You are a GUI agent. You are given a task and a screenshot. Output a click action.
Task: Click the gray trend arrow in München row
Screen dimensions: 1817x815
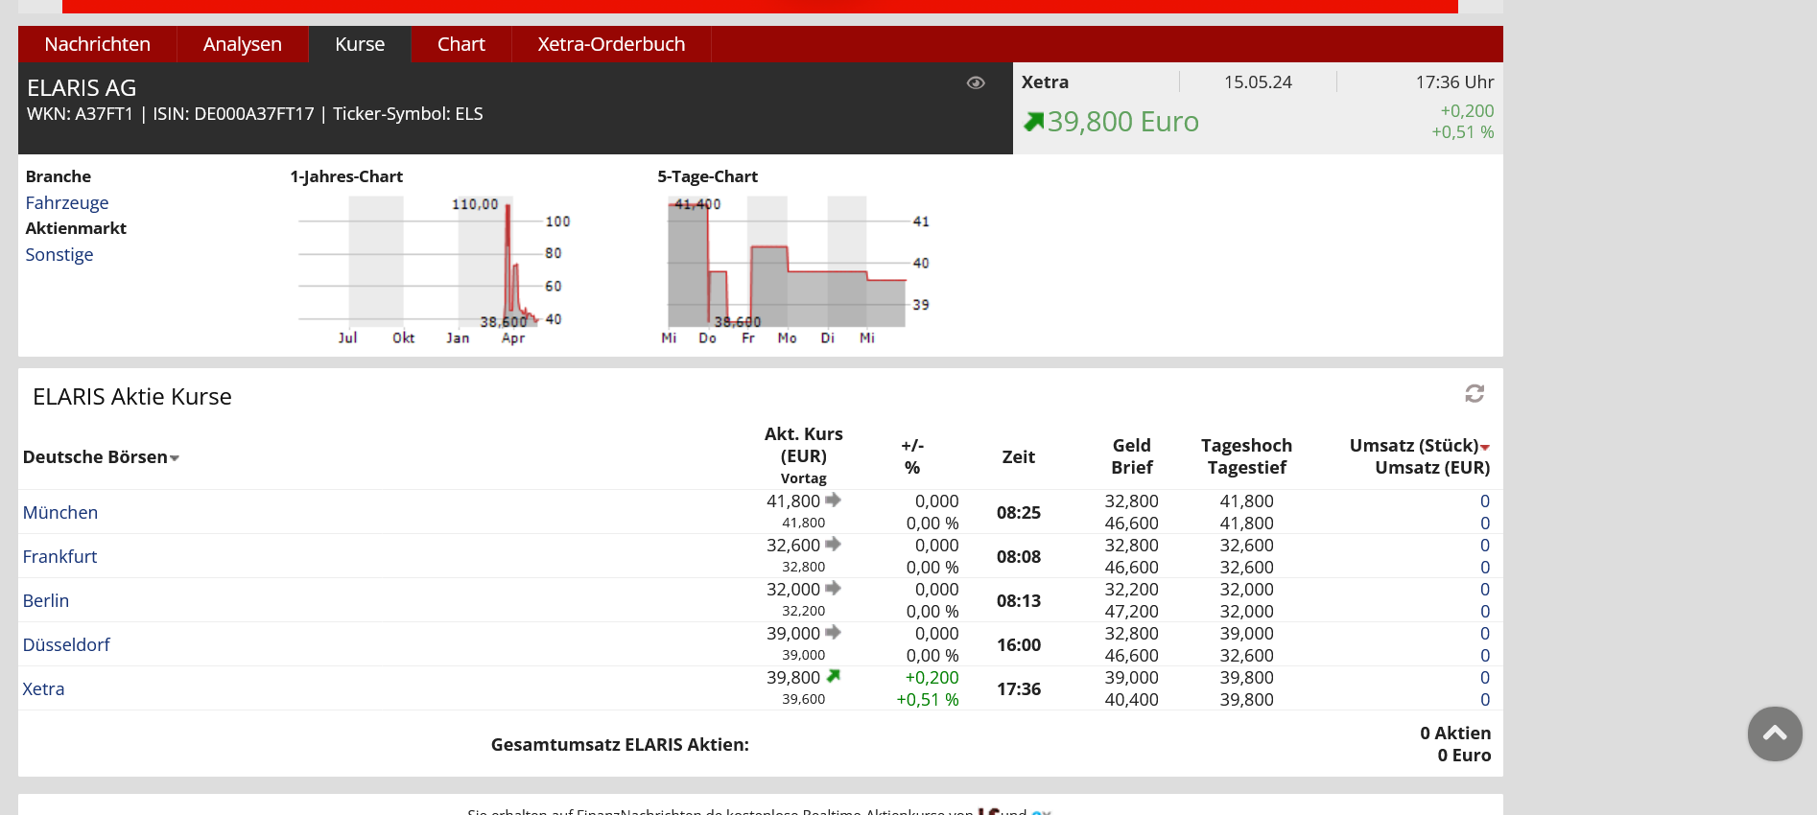[x=833, y=500]
